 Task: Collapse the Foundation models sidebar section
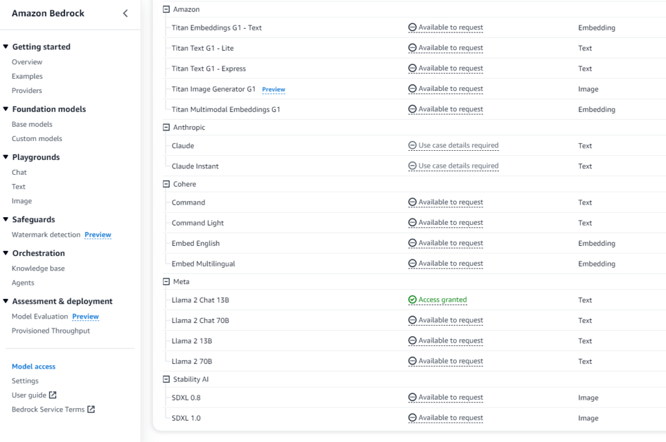5,109
